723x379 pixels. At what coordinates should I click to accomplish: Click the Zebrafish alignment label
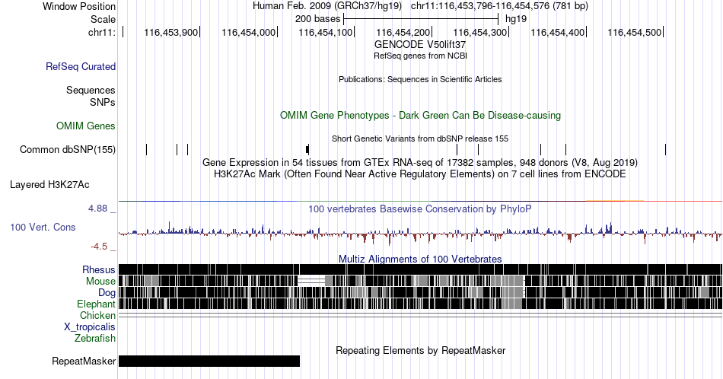click(95, 338)
